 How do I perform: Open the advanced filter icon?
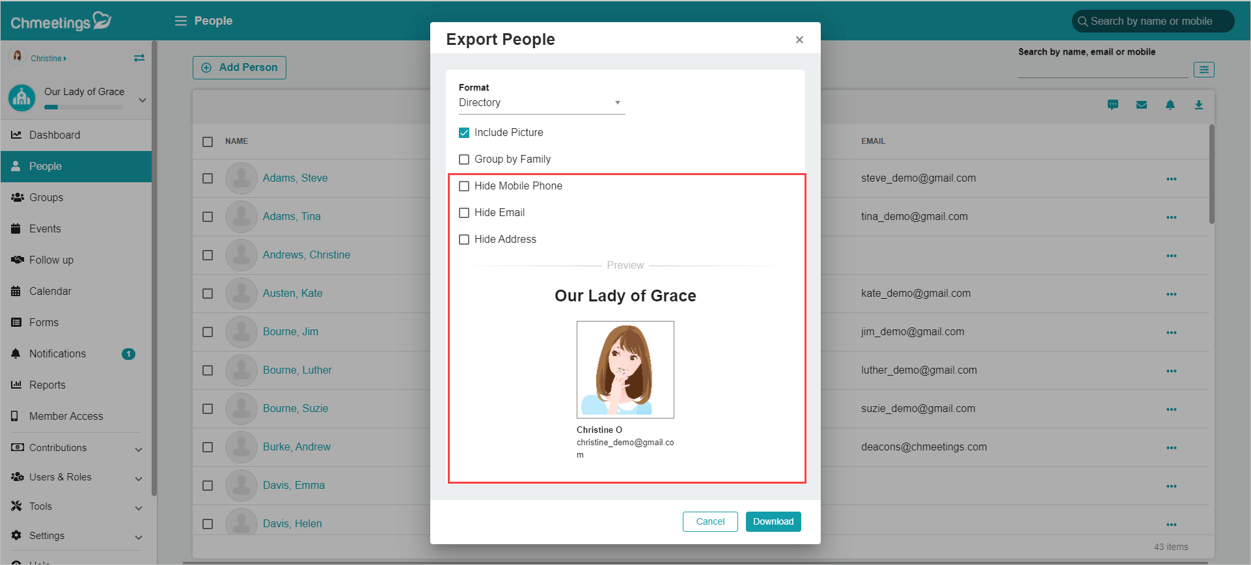(1204, 70)
